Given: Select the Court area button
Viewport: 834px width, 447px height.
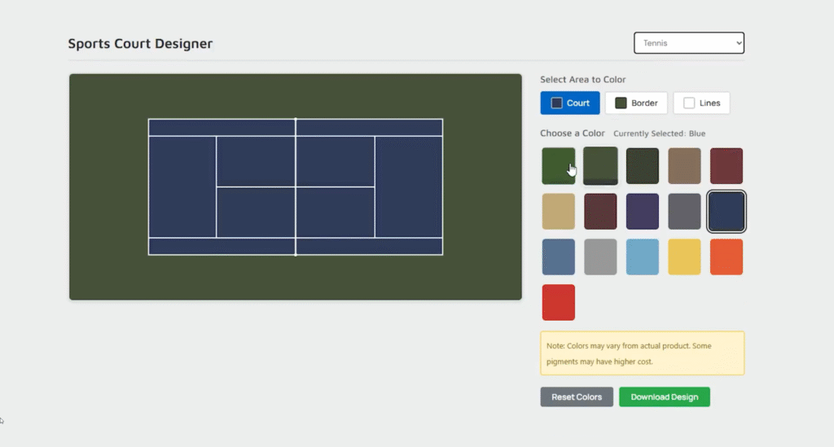Looking at the screenshot, I should (x=570, y=103).
